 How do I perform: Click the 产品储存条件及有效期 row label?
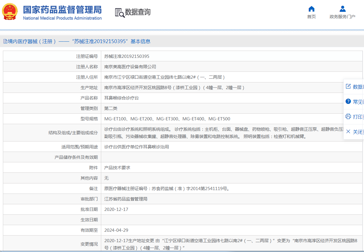tap(76, 157)
